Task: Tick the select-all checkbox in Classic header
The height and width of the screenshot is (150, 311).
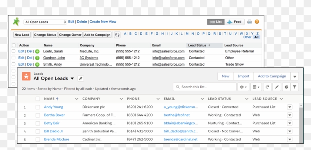Action: tap(14, 45)
